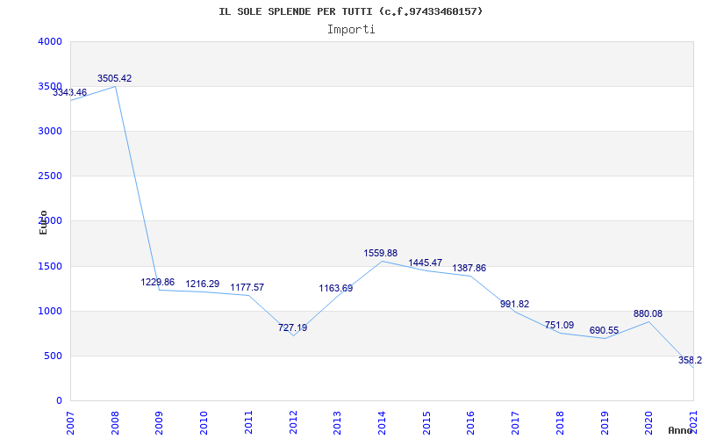The width and height of the screenshot is (702, 439).
Task: Click the x-axis year 2011
Action: pyautogui.click(x=249, y=422)
